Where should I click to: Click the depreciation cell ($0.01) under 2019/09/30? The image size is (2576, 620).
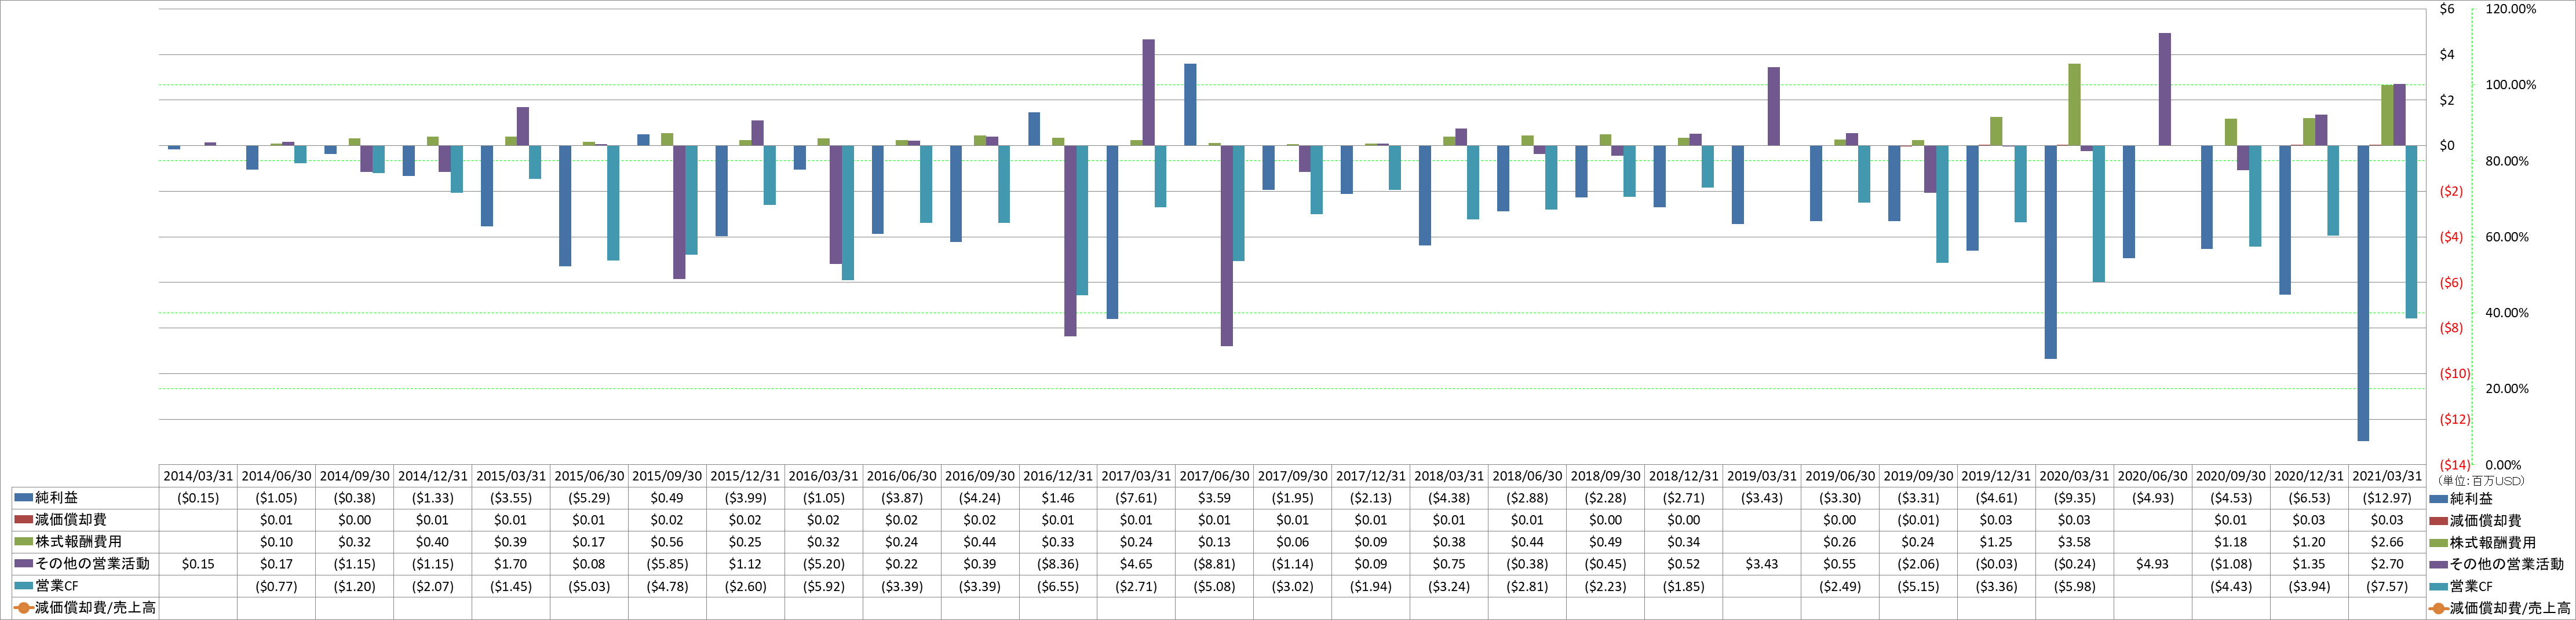(1918, 520)
